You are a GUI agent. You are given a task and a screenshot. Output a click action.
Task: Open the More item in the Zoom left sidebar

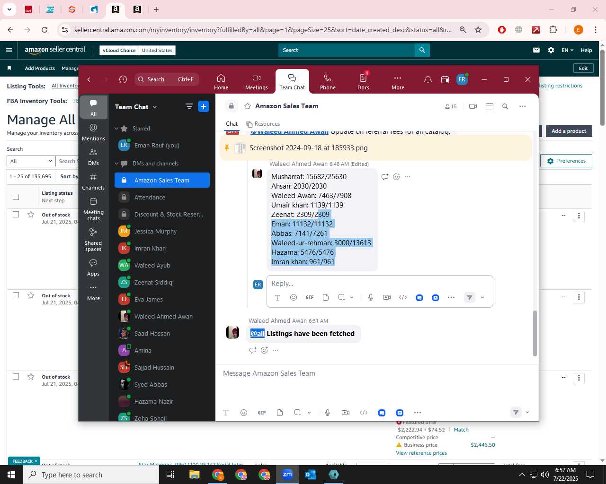point(93,292)
